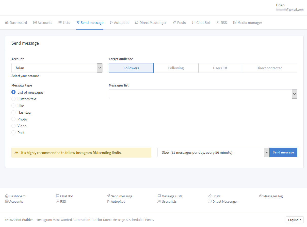Open the sending speed dropdown set to Slow
Screen dimensions: 307x227
(213, 152)
